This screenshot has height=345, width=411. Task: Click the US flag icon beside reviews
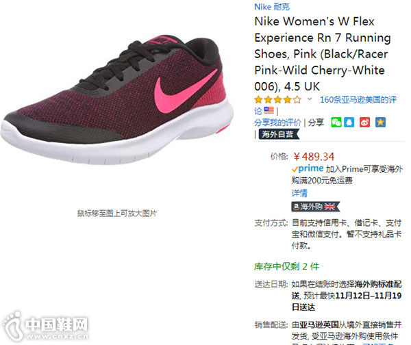coord(269,110)
